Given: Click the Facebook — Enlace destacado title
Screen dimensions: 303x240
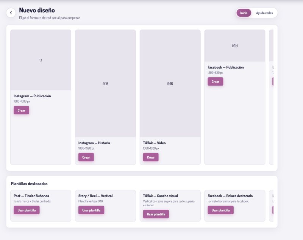Looking at the screenshot, I should 230,196.
